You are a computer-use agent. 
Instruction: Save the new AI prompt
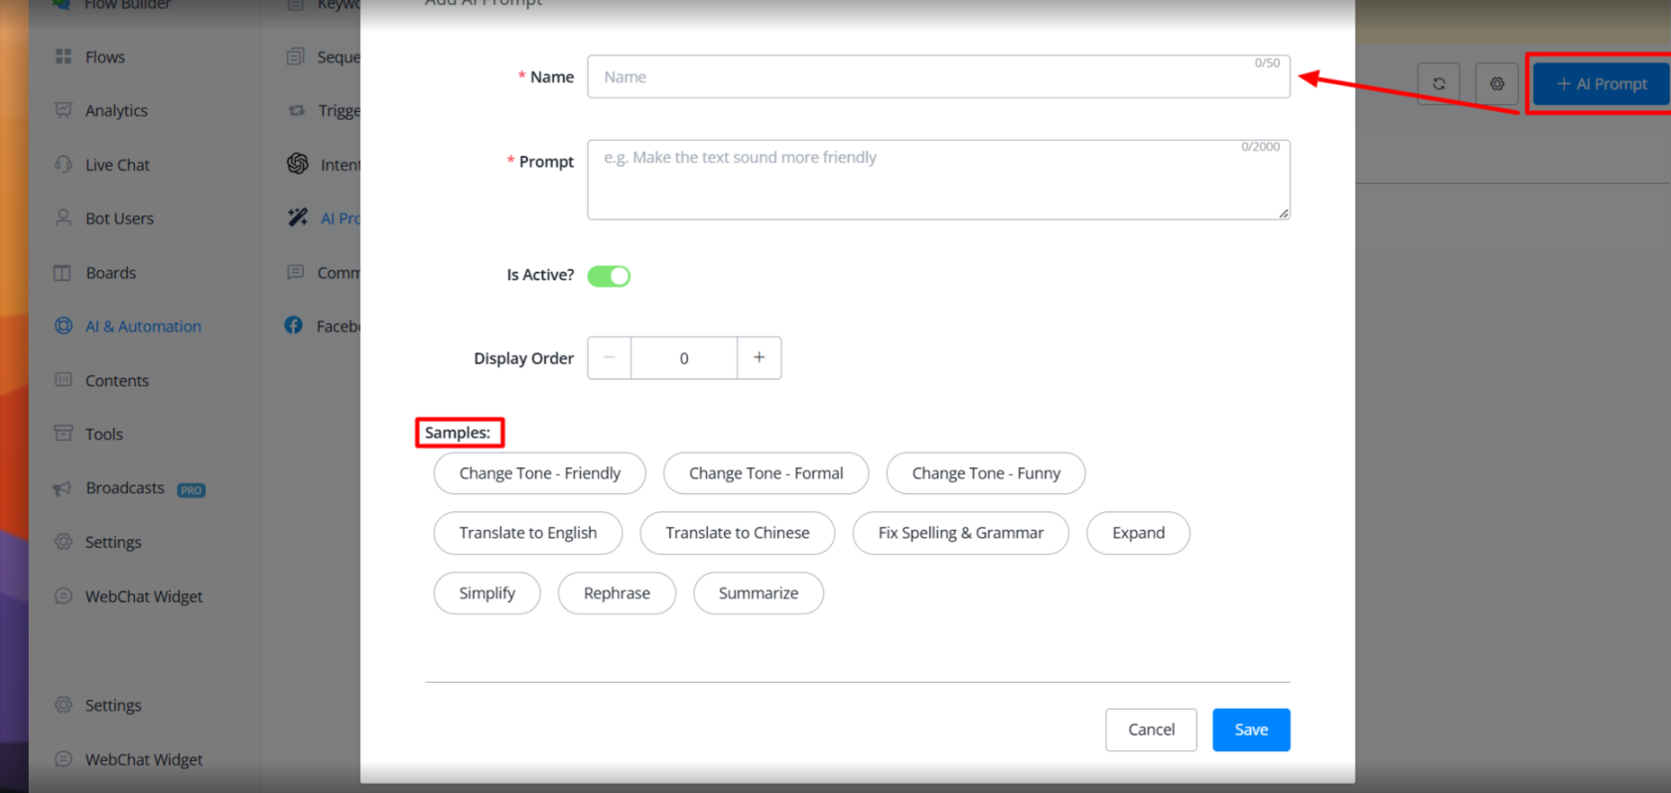click(x=1250, y=729)
